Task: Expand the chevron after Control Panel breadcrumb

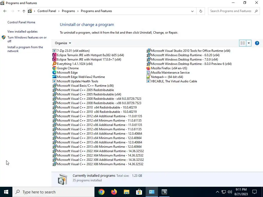Action: pyautogui.click(x=59, y=11)
